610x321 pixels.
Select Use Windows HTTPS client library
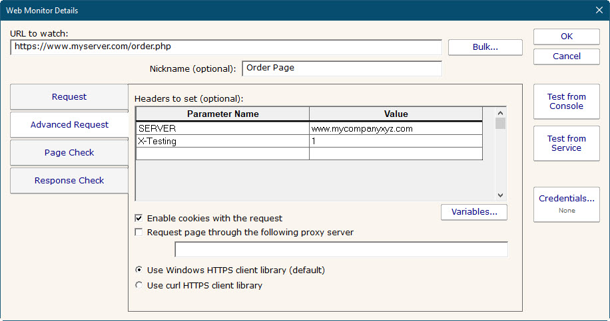tap(139, 270)
